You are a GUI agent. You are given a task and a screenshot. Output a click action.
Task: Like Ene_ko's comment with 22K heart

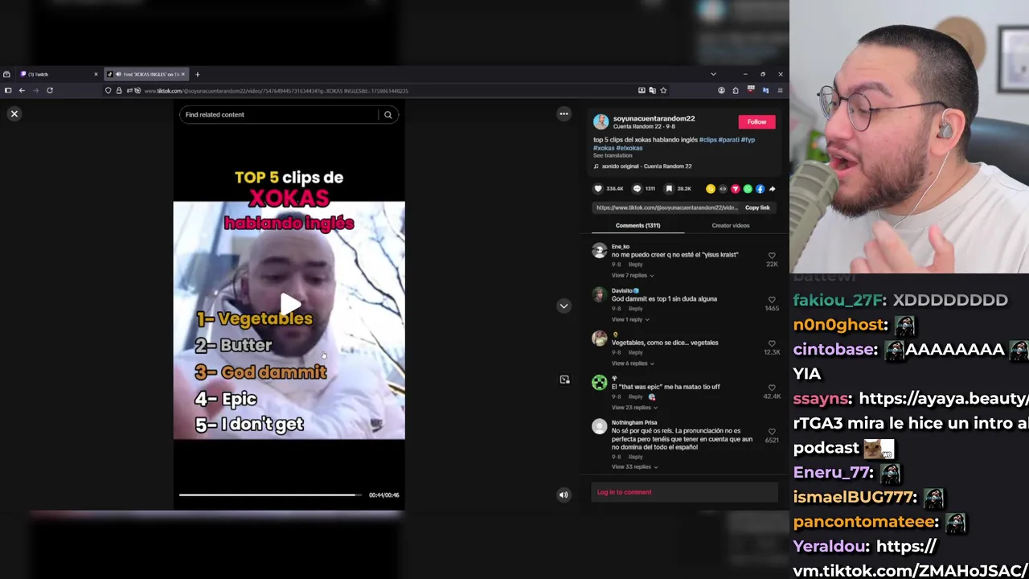[772, 256]
